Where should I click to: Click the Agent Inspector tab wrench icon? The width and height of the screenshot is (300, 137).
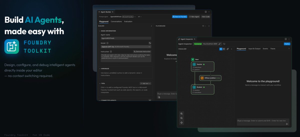(x=179, y=39)
